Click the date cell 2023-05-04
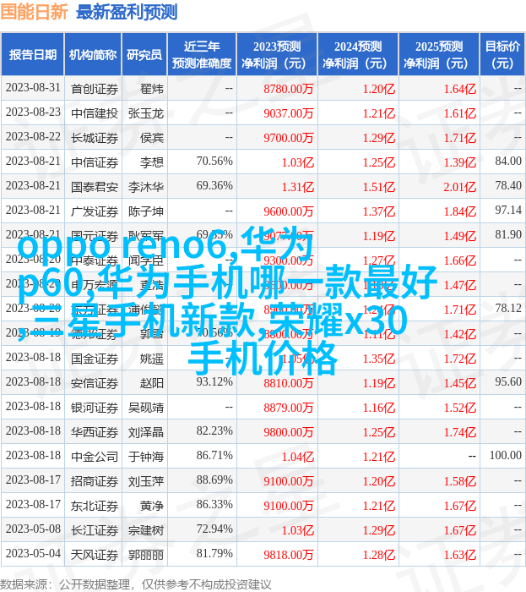Image resolution: width=526 pixels, height=592 pixels. tap(33, 553)
